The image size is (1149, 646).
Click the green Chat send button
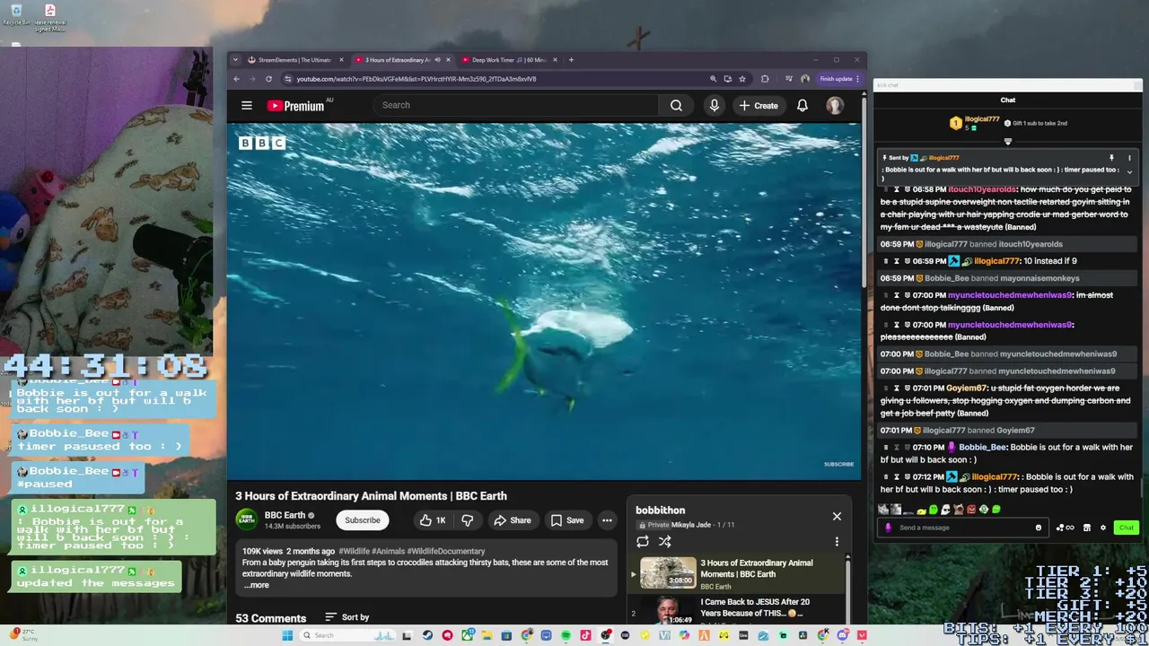coord(1127,528)
